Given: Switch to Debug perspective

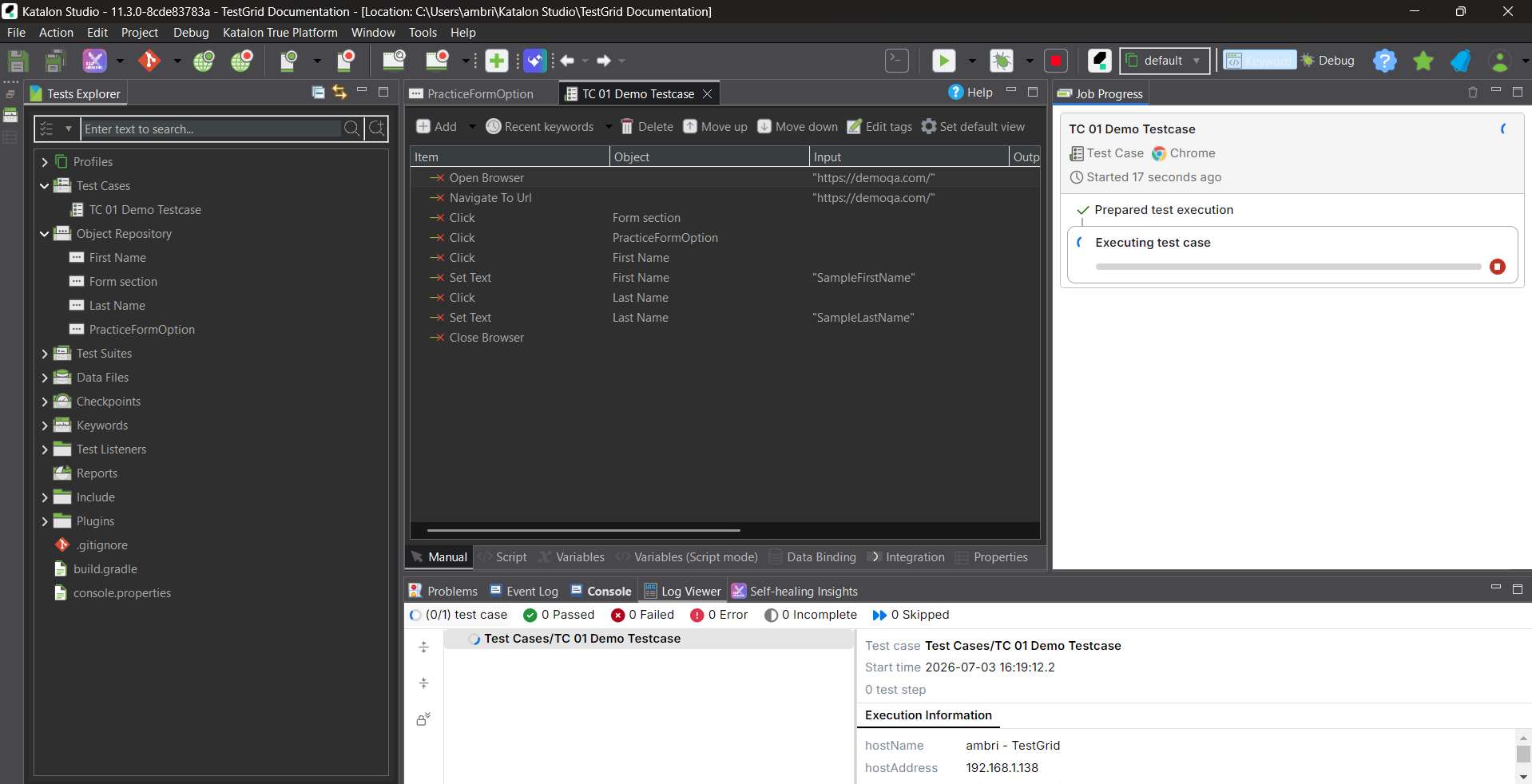Looking at the screenshot, I should pyautogui.click(x=1328, y=61).
